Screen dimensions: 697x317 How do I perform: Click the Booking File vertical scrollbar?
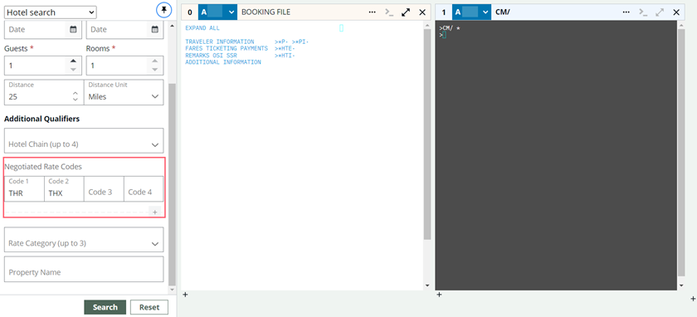[427, 134]
